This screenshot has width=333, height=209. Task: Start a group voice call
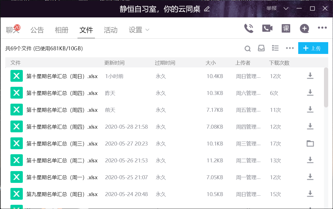pos(249,28)
